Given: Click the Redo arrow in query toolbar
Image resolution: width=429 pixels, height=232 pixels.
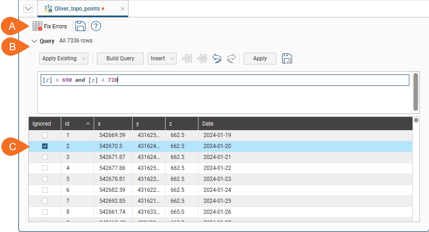Looking at the screenshot, I should tap(231, 58).
